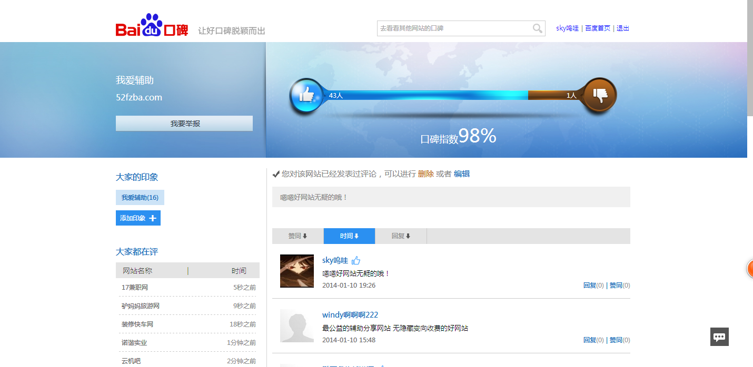
Task: Select the 我爱辅助(16) impression tag
Action: click(140, 198)
